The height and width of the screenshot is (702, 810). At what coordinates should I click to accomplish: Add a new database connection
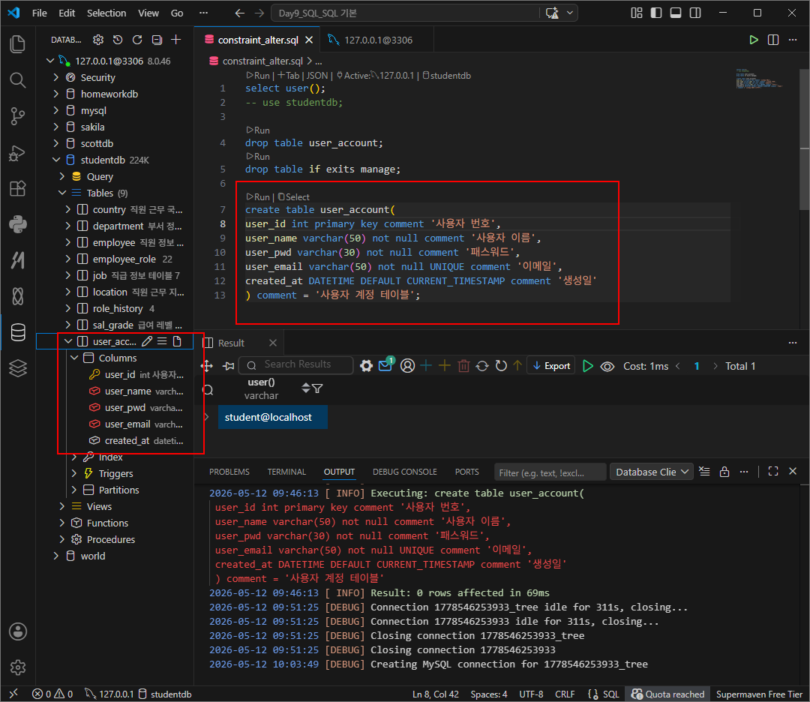(x=176, y=40)
